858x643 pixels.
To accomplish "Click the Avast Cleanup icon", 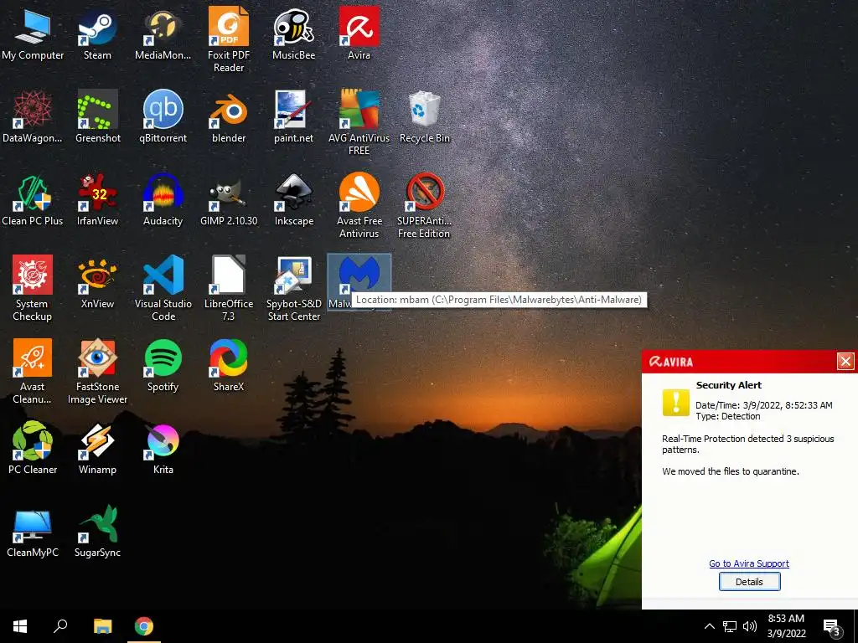I will pyautogui.click(x=33, y=372).
